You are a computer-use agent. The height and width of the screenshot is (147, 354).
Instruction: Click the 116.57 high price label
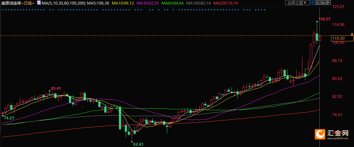point(324,19)
